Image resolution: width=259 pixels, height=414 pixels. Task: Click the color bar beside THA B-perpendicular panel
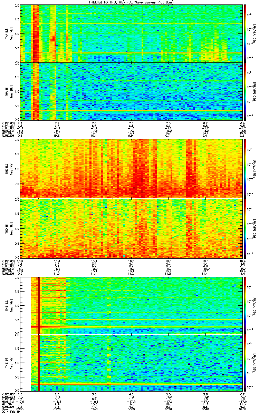pyautogui.click(x=245, y=33)
